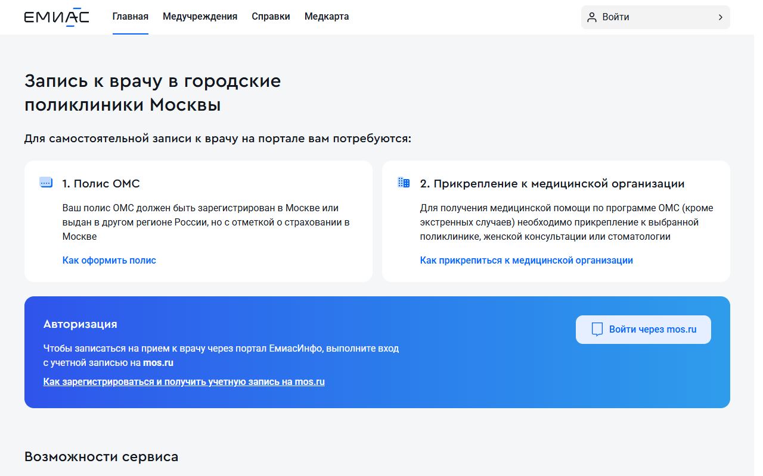Screen dimensions: 763x476
Task: Click paragraph starting Для получения медицинской помощи
Action: point(566,222)
